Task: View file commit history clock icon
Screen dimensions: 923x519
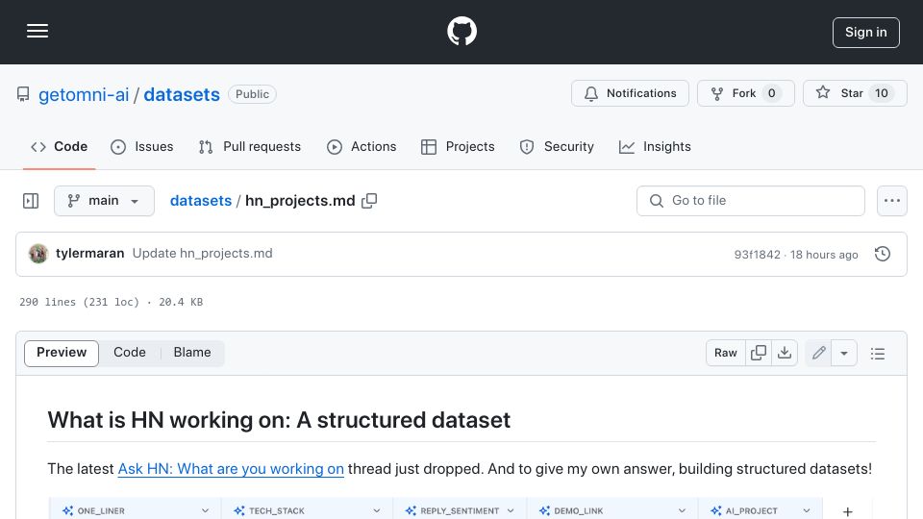Action: click(883, 254)
